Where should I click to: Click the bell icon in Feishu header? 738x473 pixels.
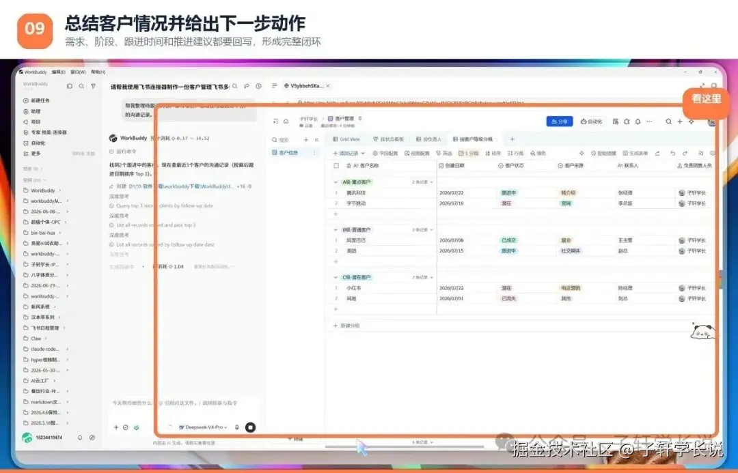tap(638, 121)
